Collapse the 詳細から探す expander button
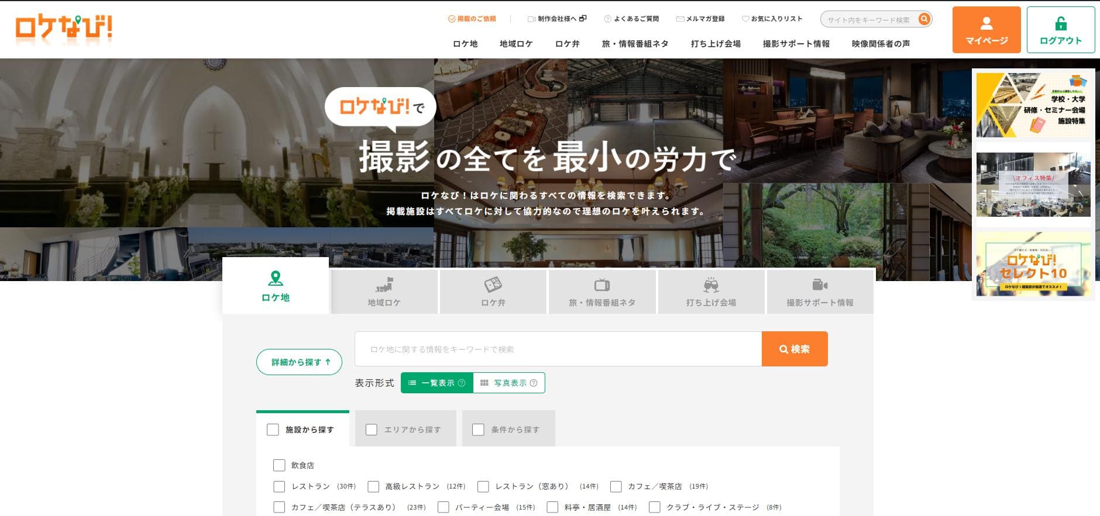 click(x=299, y=362)
